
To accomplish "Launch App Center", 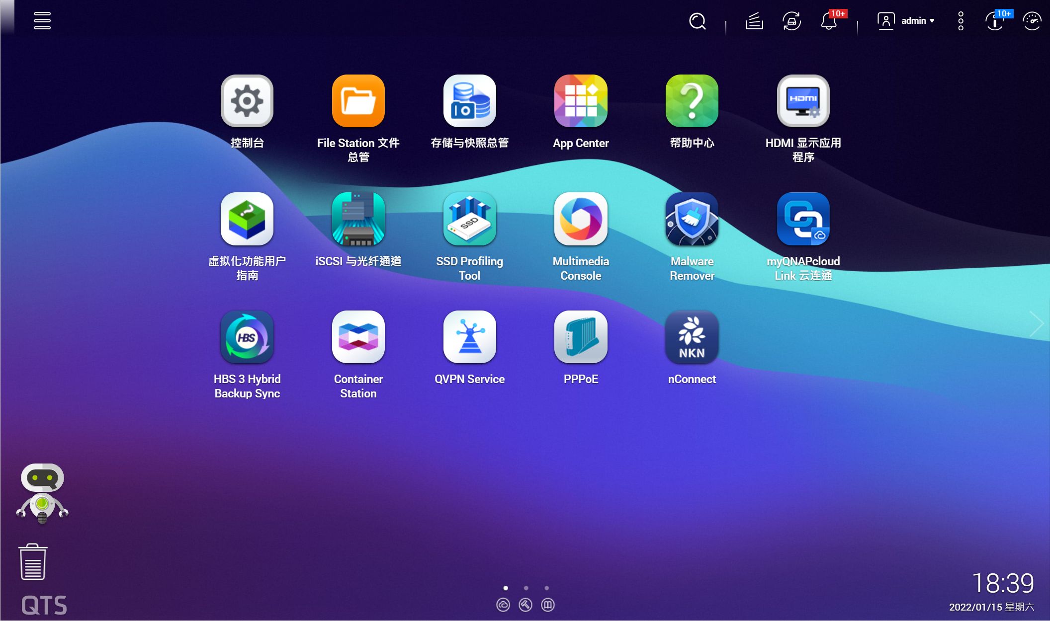I will tap(581, 101).
